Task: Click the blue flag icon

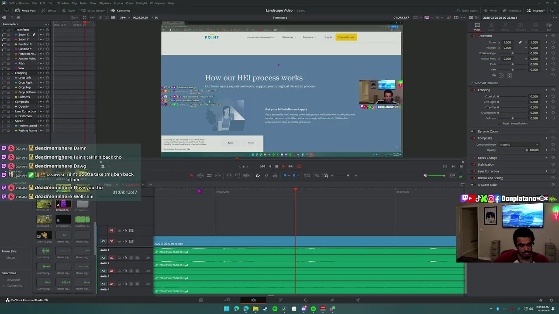Action: point(285,175)
